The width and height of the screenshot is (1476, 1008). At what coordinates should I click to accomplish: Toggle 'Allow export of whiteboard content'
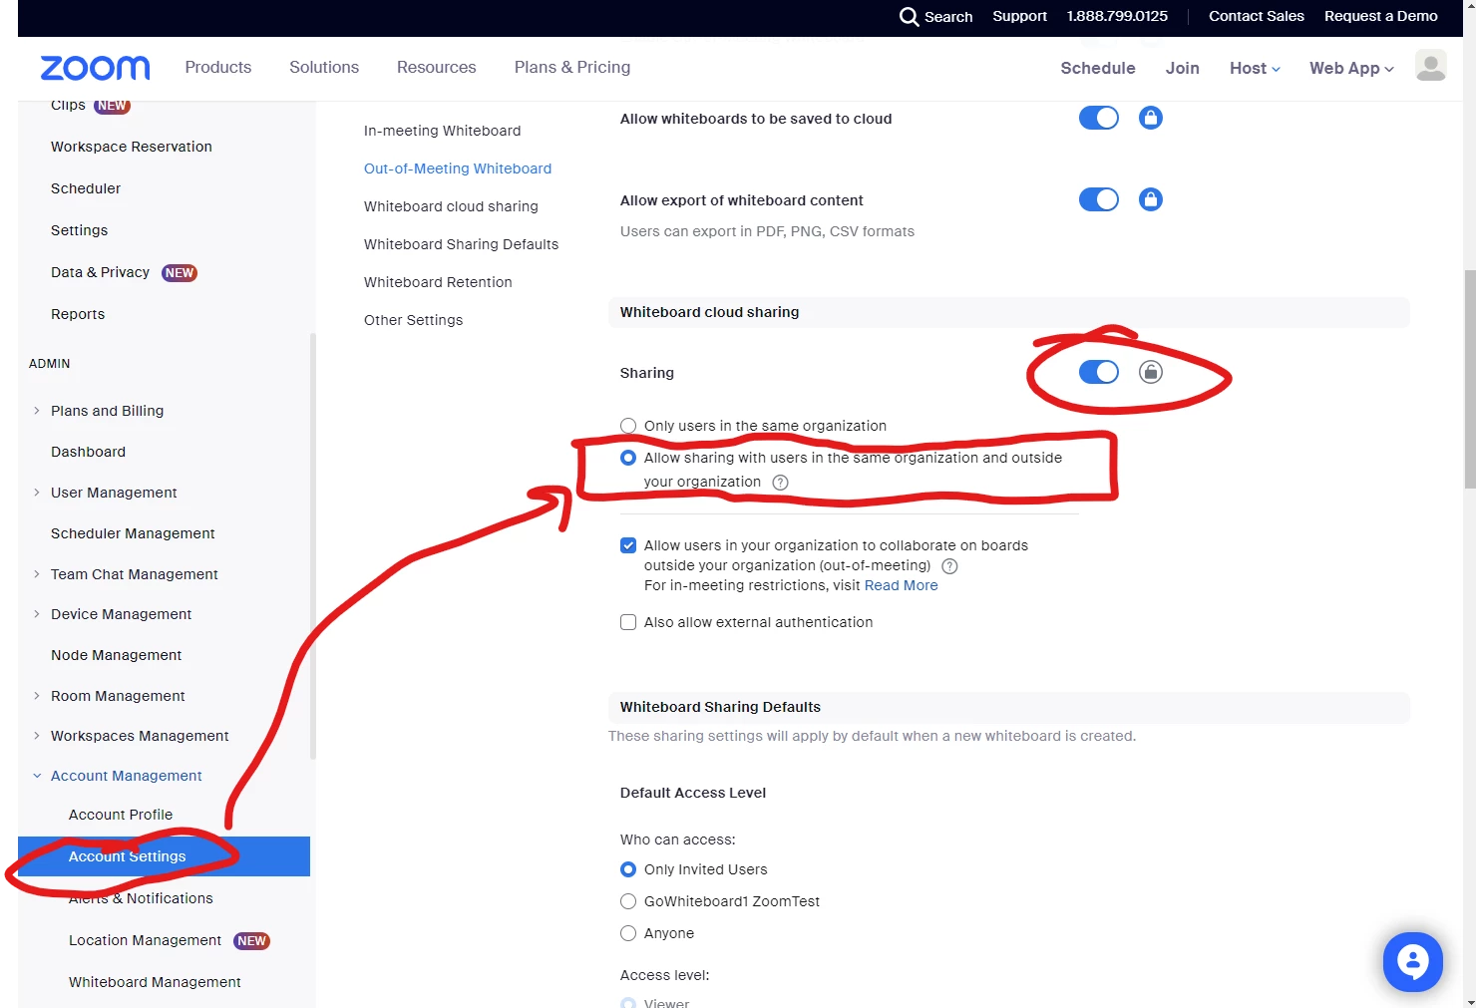click(x=1099, y=199)
